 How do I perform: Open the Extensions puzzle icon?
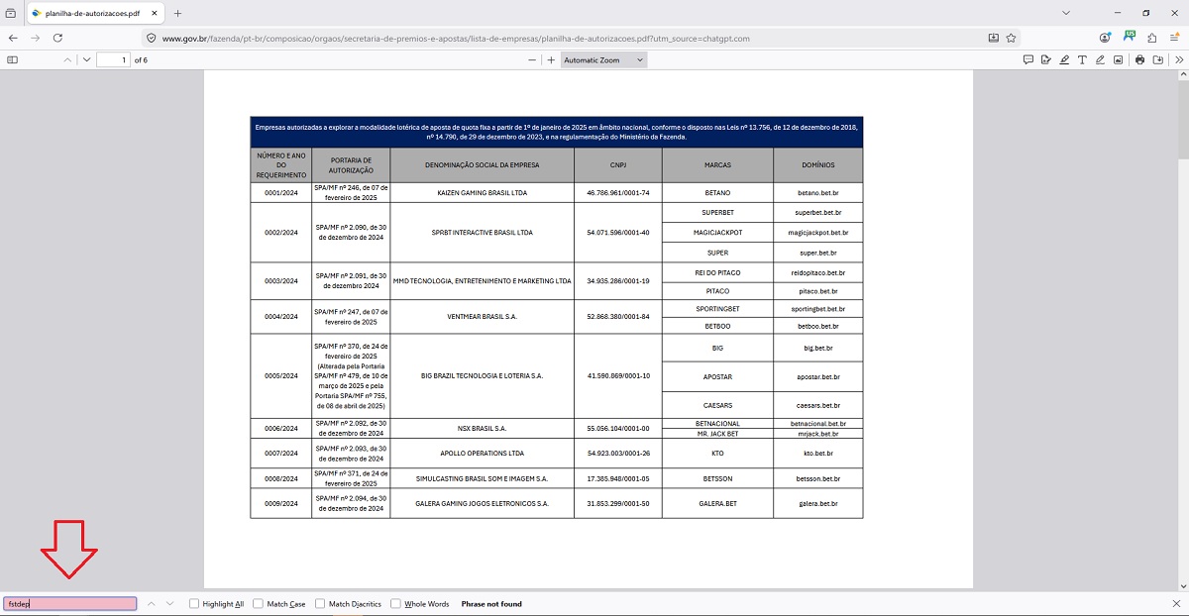click(1152, 38)
